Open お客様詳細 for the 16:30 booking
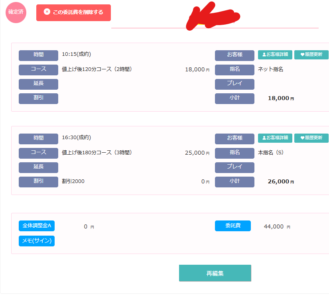Screen dimensions: 329x305 [x=275, y=138]
